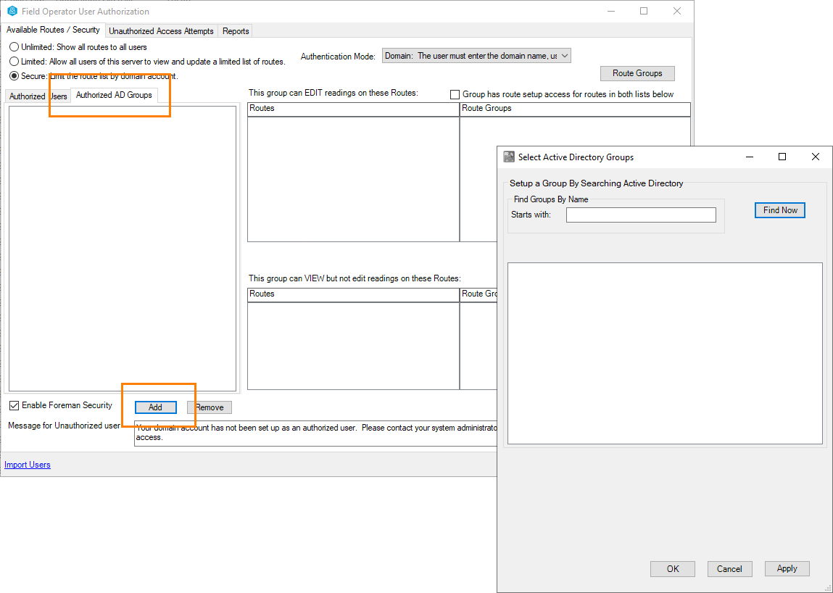Close the Select Active Directory Groups dialog
The width and height of the screenshot is (833, 593).
pyautogui.click(x=816, y=157)
